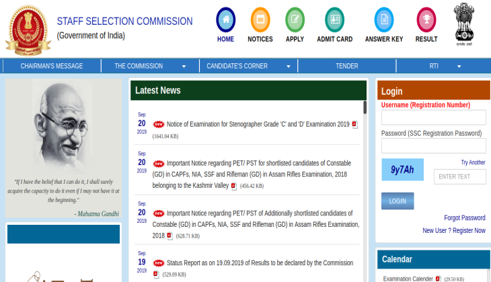Image resolution: width=491 pixels, height=282 pixels.
Task: Click the APPLY label
Action: pyautogui.click(x=295, y=39)
